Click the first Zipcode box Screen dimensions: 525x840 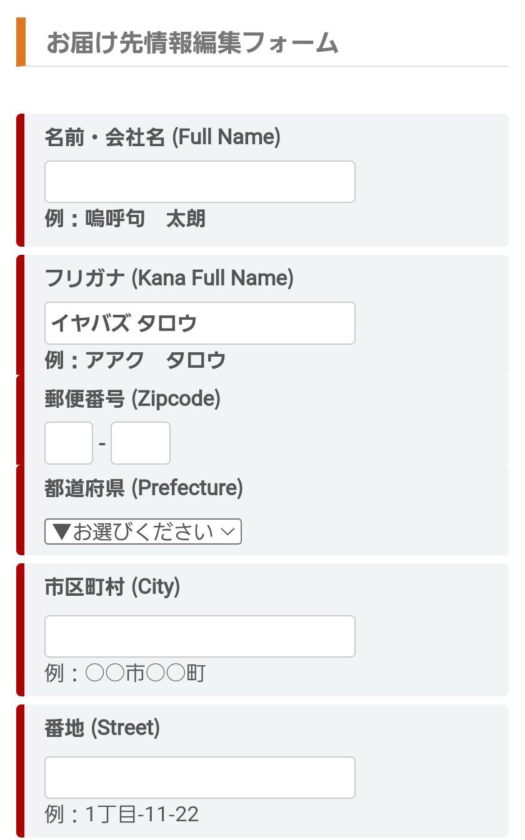[x=69, y=443]
